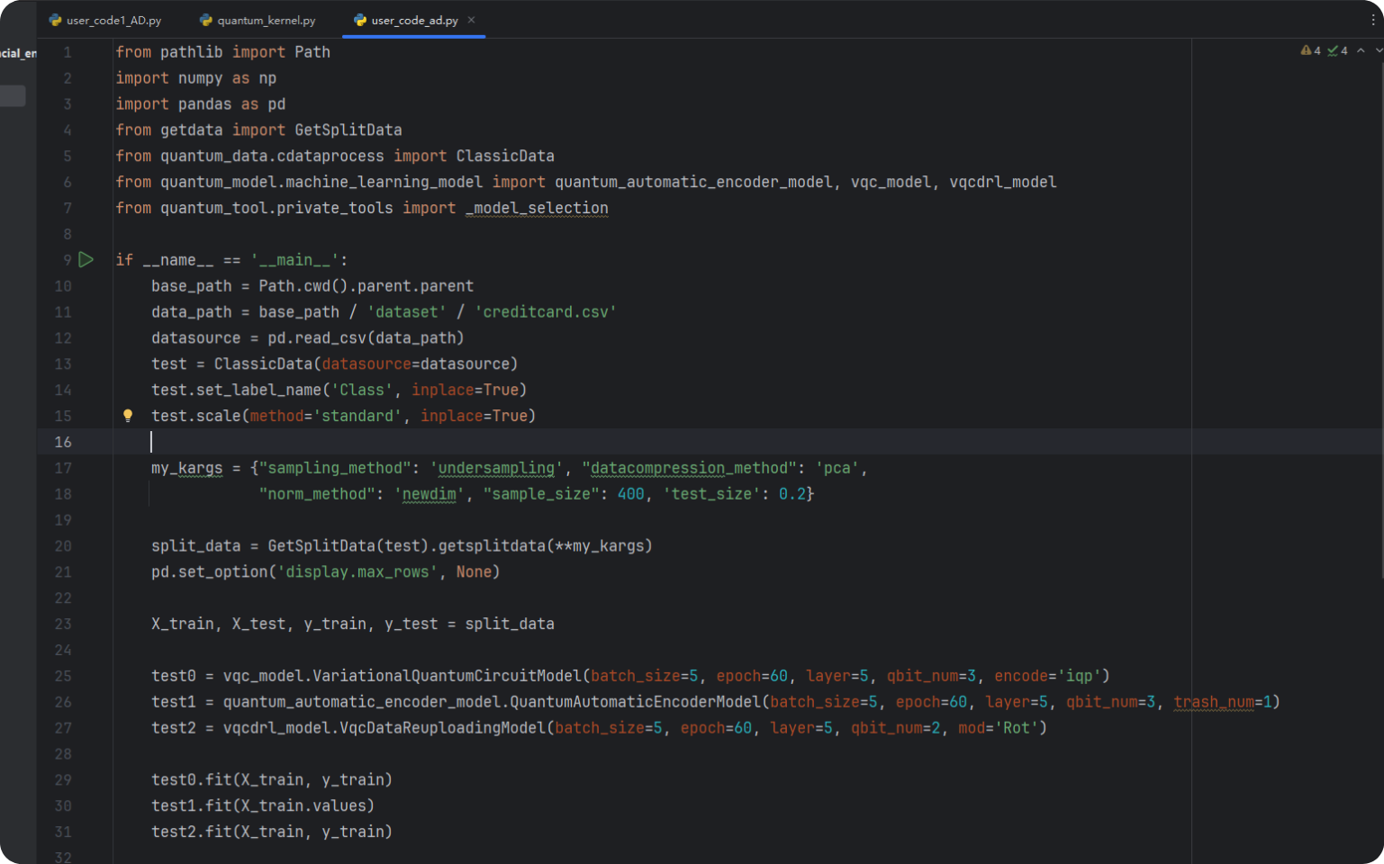This screenshot has width=1384, height=864.
Task: Switch to the user_code1_AD.py tab
Action: pos(113,20)
